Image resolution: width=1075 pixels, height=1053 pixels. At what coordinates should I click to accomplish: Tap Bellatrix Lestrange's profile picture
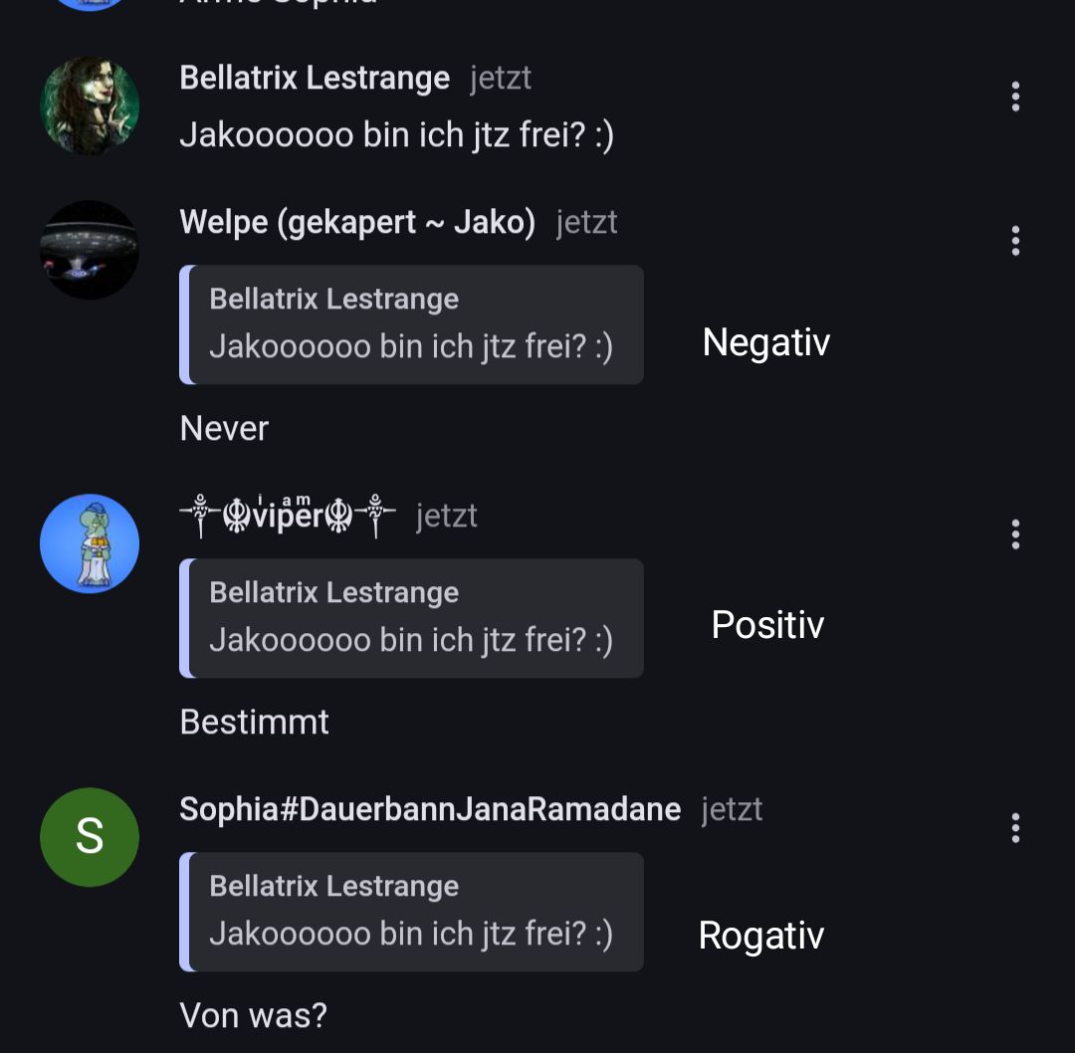click(90, 105)
